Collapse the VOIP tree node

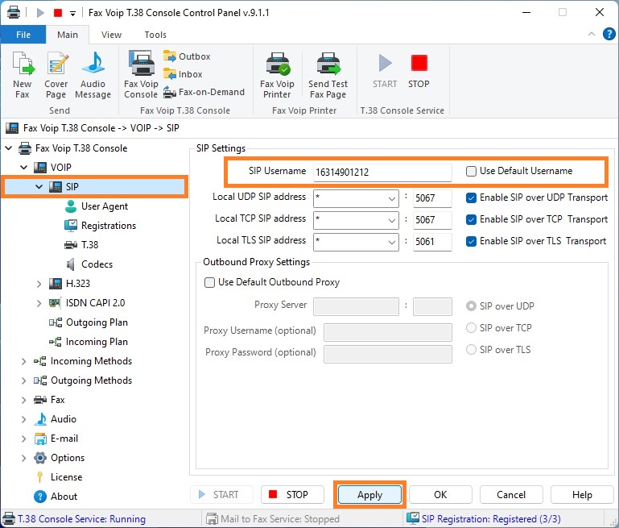pyautogui.click(x=24, y=168)
